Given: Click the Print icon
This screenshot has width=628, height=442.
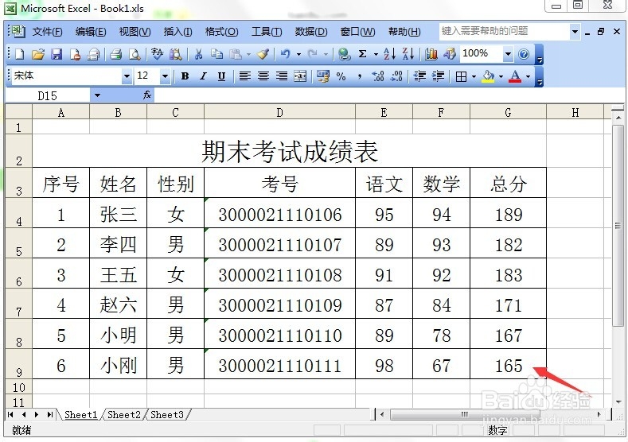Looking at the screenshot, I should (115, 54).
